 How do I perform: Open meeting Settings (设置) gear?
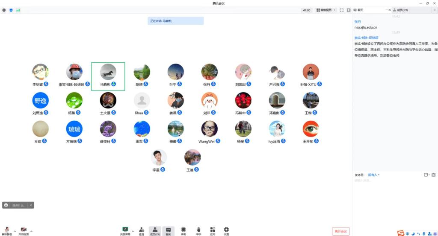[x=226, y=230]
